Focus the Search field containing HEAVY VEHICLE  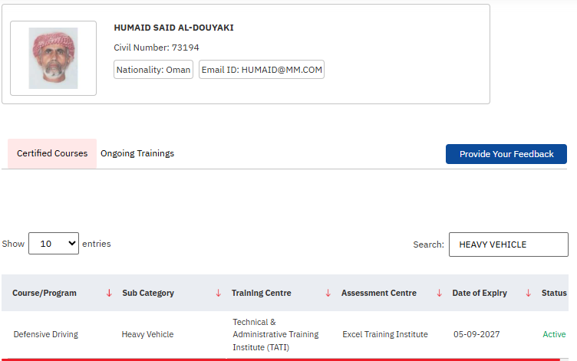[508, 244]
